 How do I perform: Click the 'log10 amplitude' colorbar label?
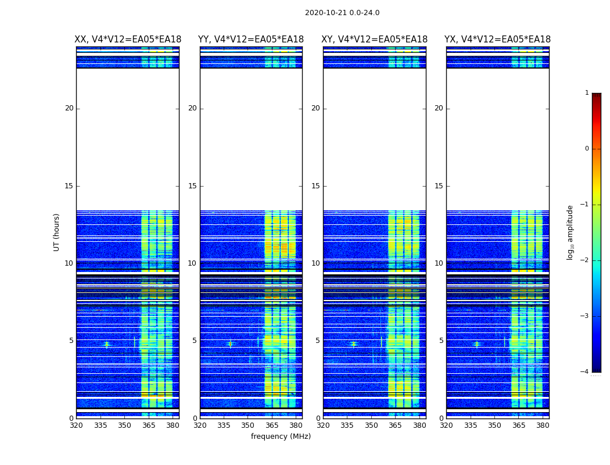(x=570, y=233)
